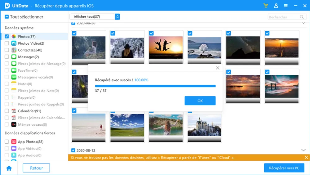The width and height of the screenshot is (310, 175).
Task: Check the App Photos(88) checkbox
Action: coord(7,142)
